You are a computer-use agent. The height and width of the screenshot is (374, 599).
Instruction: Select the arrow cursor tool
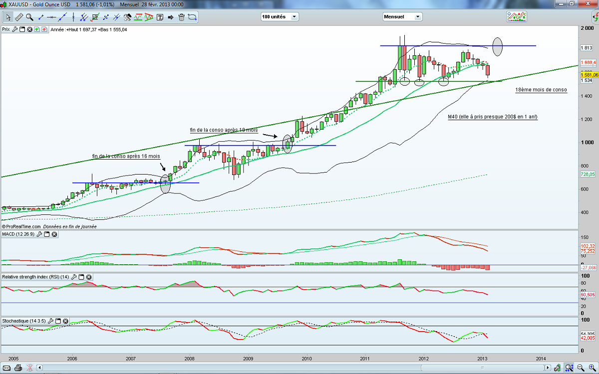click(8, 17)
